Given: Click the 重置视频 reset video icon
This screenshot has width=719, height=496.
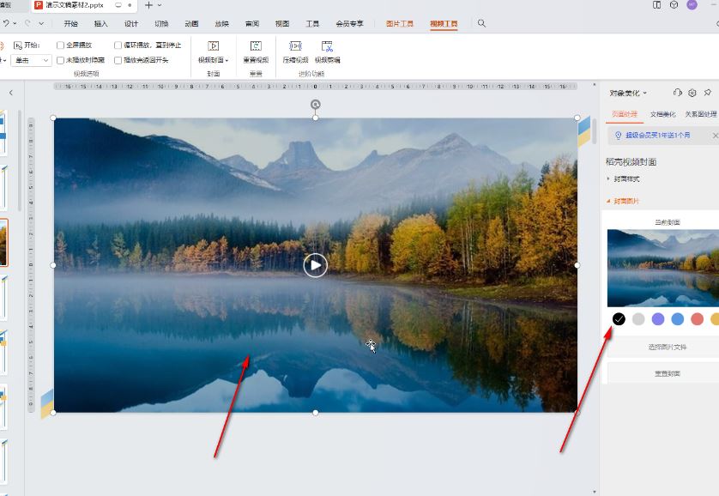Looking at the screenshot, I should (x=256, y=46).
